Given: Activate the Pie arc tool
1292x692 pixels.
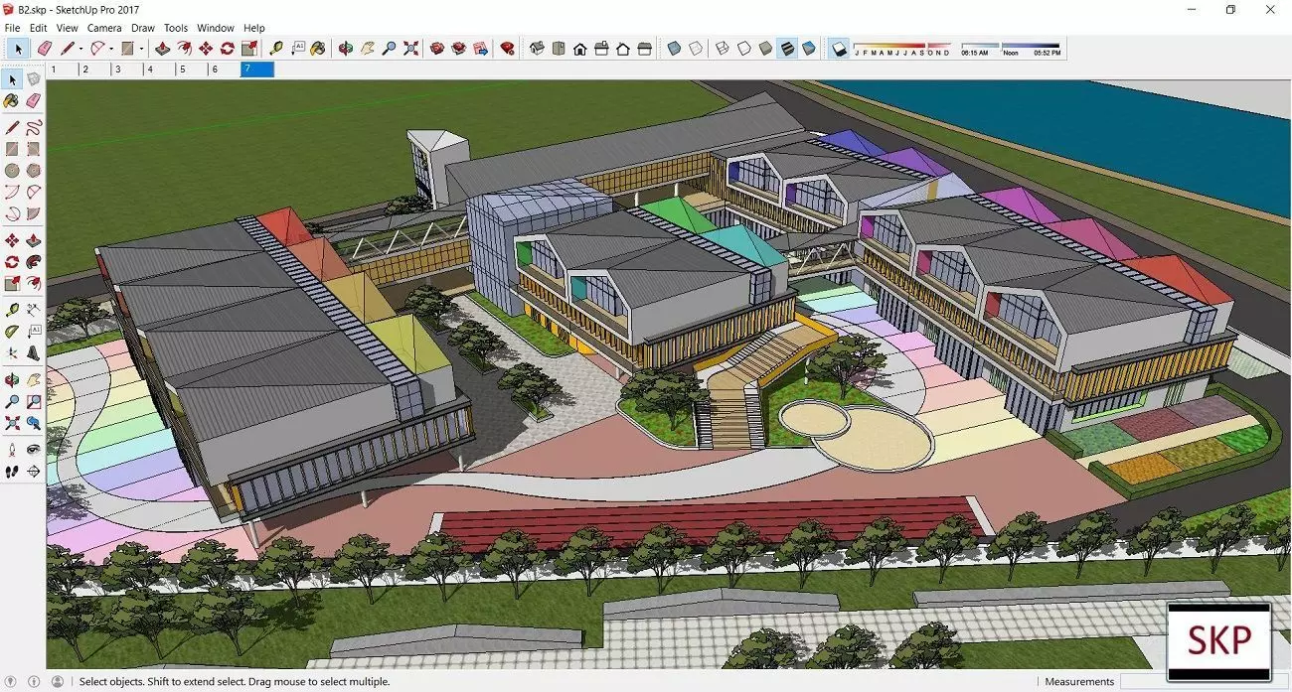Looking at the screenshot, I should tap(34, 212).
